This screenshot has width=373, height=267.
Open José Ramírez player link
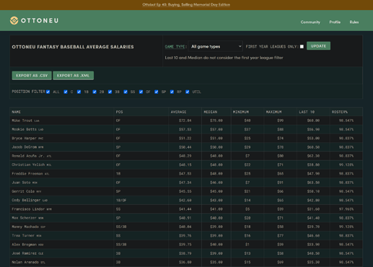pyautogui.click(x=24, y=253)
